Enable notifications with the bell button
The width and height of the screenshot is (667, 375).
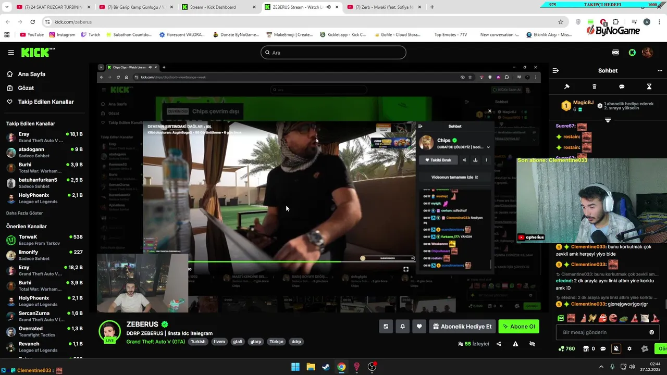tap(402, 327)
